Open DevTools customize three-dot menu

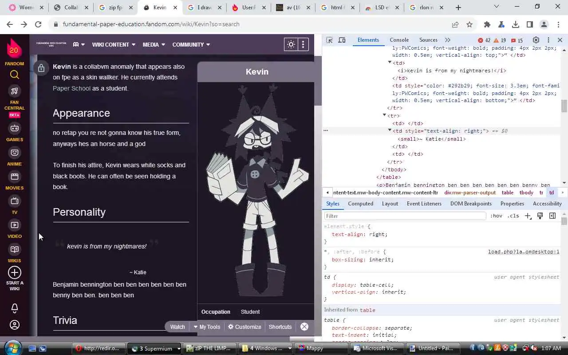(x=548, y=40)
